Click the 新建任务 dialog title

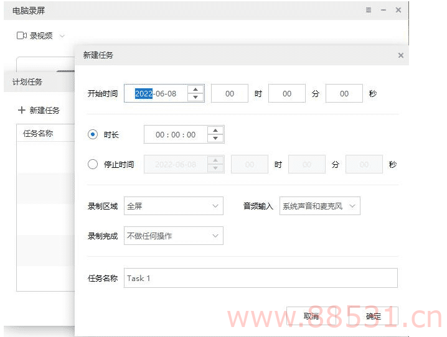(98, 55)
